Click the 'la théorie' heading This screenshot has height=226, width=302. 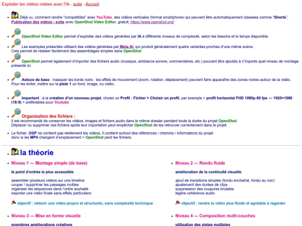[x=37, y=152]
